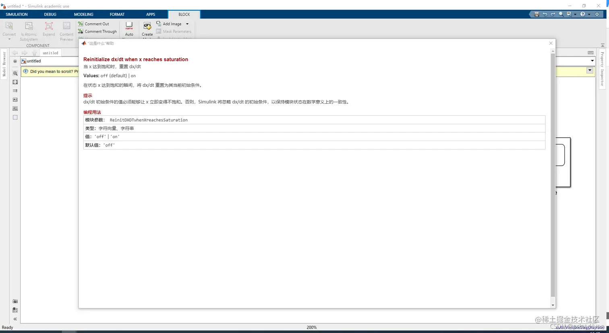This screenshot has height=333, width=609.
Task: Click the Help question mark icon
Action: (583, 14)
